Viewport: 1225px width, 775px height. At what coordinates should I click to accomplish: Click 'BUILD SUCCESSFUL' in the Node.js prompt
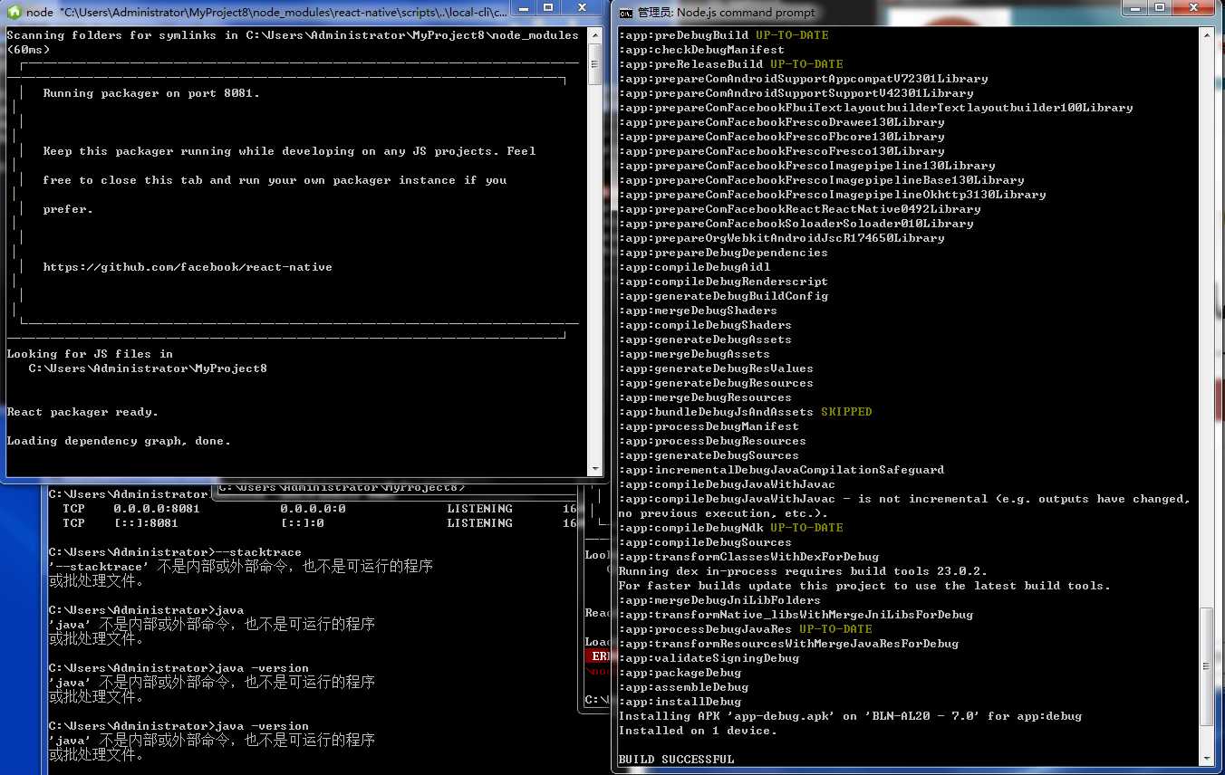click(677, 760)
